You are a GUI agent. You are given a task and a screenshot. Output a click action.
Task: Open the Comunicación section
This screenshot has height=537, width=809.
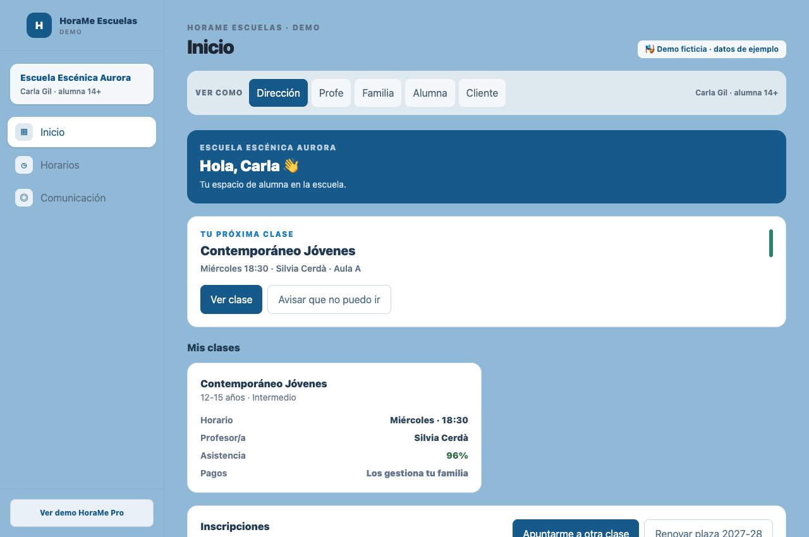(x=82, y=198)
